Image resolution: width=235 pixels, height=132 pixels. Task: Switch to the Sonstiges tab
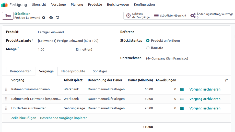pos(100,71)
